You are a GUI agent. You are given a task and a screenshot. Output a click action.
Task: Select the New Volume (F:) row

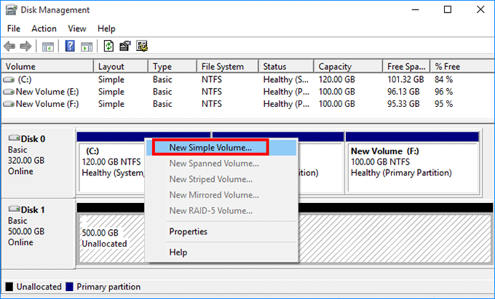247,104
